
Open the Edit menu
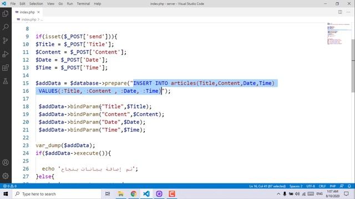pyautogui.click(x=22, y=4)
